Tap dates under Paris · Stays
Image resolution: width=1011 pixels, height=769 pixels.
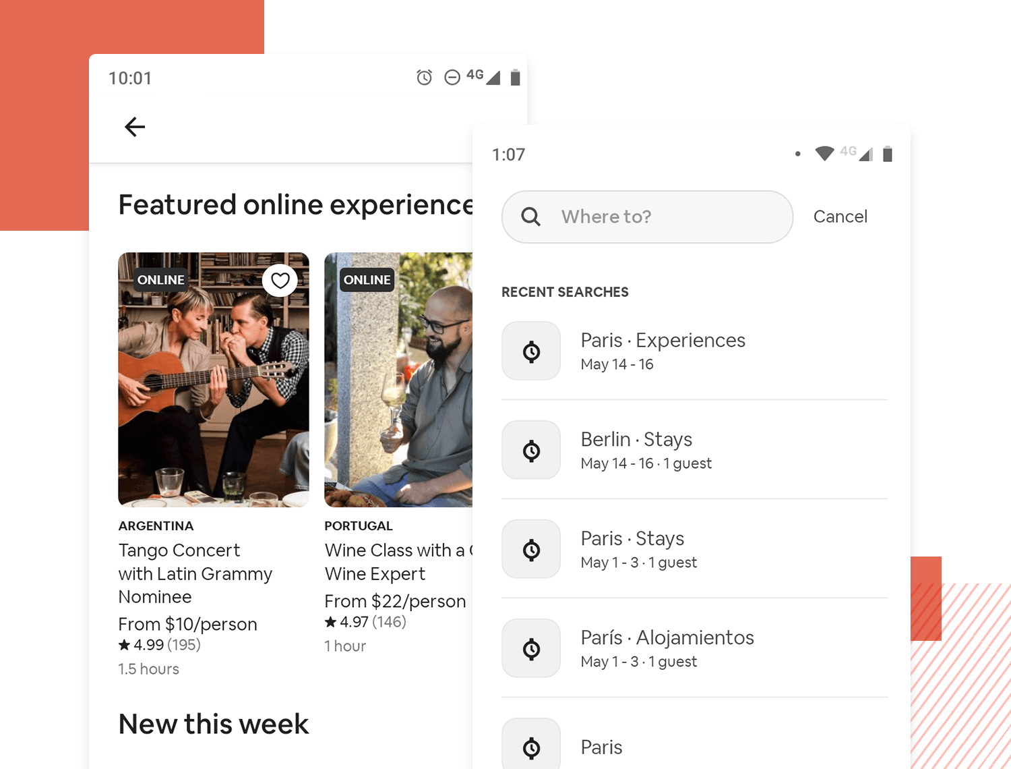[x=639, y=563]
